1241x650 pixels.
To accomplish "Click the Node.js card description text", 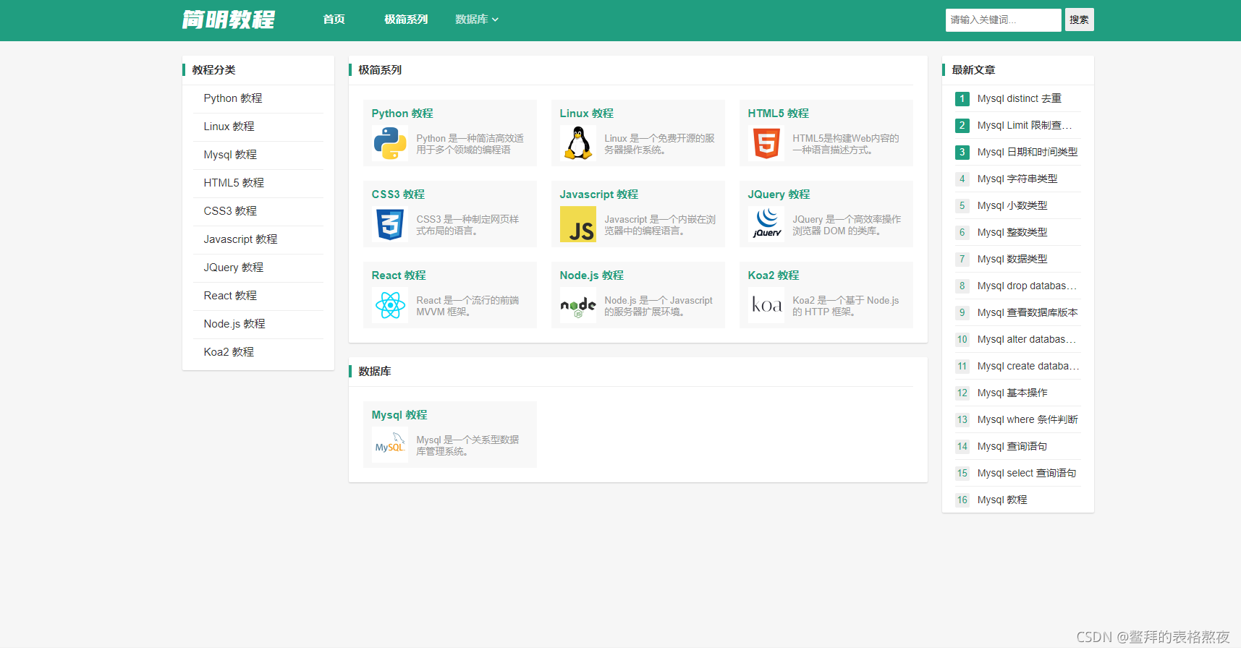I will coord(658,306).
